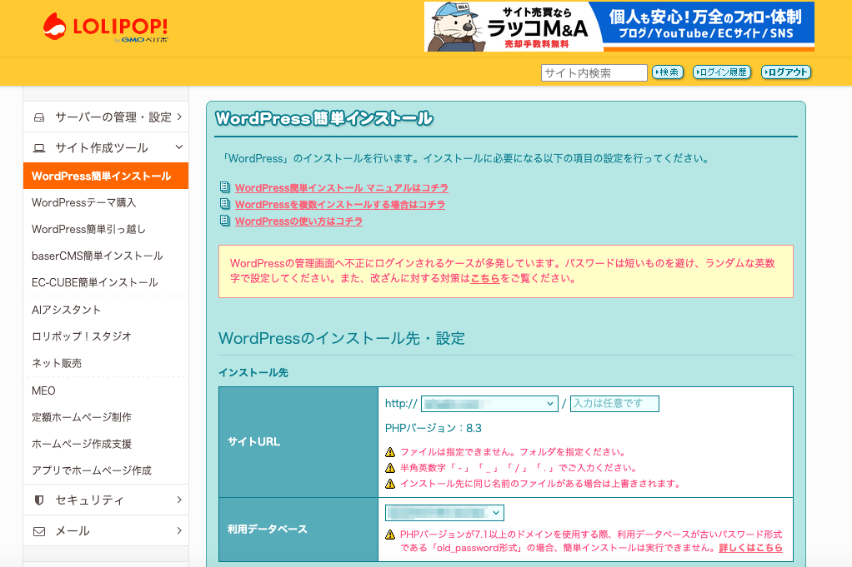This screenshot has height=567, width=852.
Task: Expand the メール menu
Action: [106, 530]
